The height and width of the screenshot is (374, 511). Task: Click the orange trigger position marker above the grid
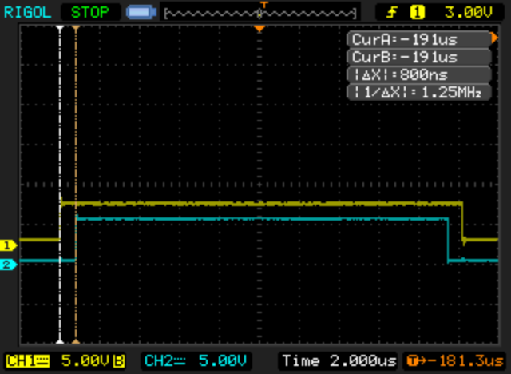tap(259, 29)
